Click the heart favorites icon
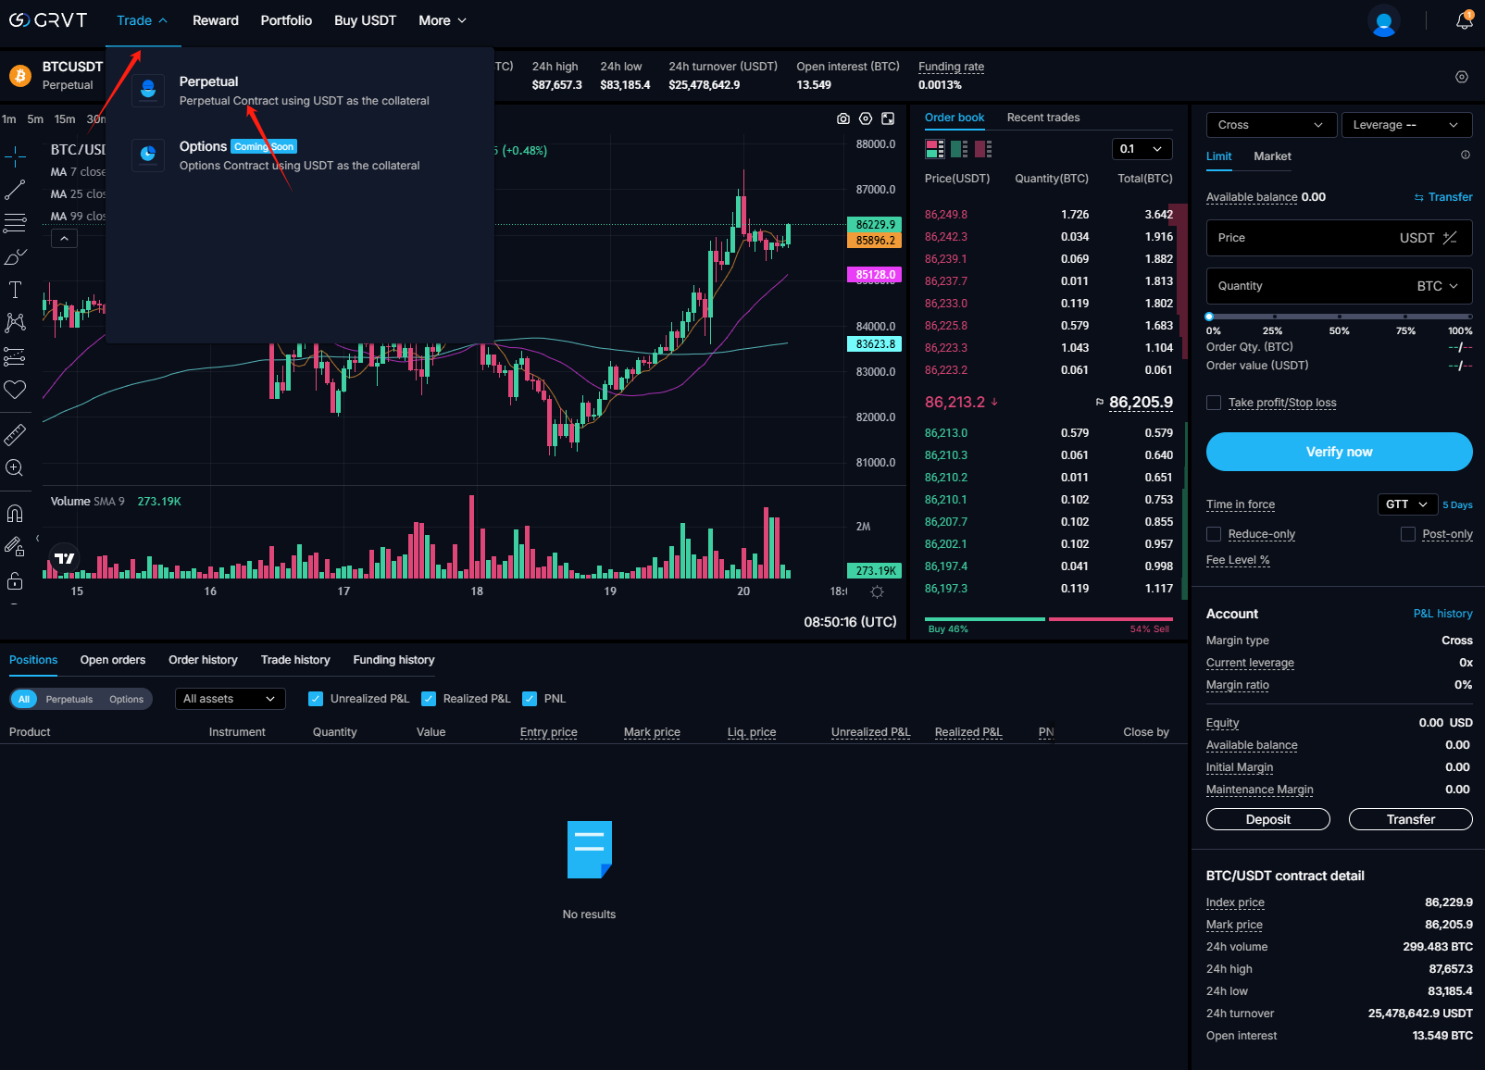 point(15,390)
